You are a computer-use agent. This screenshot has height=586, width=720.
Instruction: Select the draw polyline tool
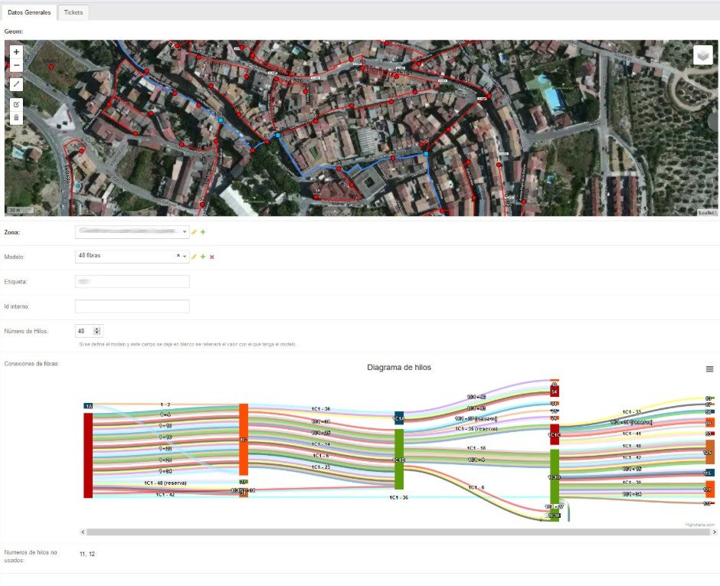point(17,83)
